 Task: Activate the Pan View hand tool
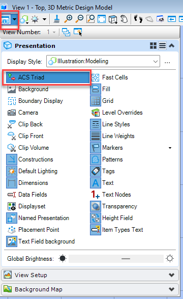click(x=124, y=19)
